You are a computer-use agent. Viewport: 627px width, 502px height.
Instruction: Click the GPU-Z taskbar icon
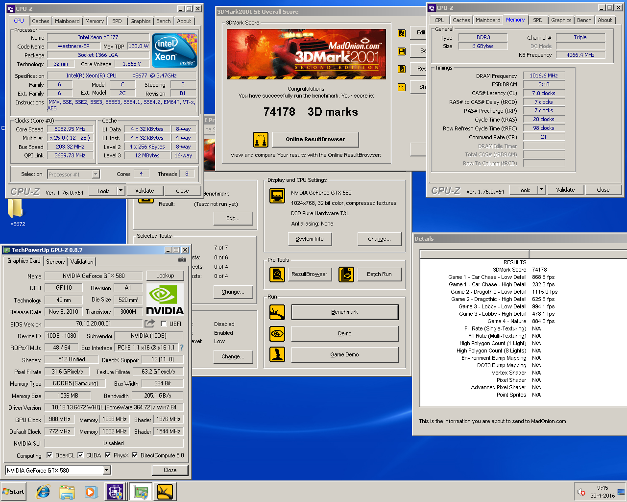point(141,492)
